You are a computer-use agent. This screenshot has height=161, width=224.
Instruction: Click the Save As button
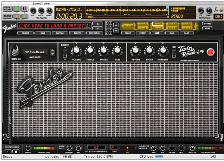pyautogui.click(x=60, y=33)
